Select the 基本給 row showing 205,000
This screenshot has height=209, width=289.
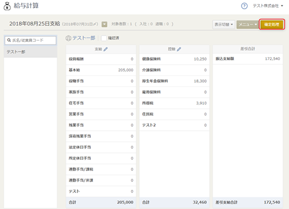tap(101, 70)
